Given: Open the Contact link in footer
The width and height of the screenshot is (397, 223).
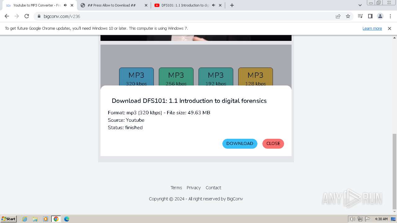Looking at the screenshot, I should pos(213,188).
